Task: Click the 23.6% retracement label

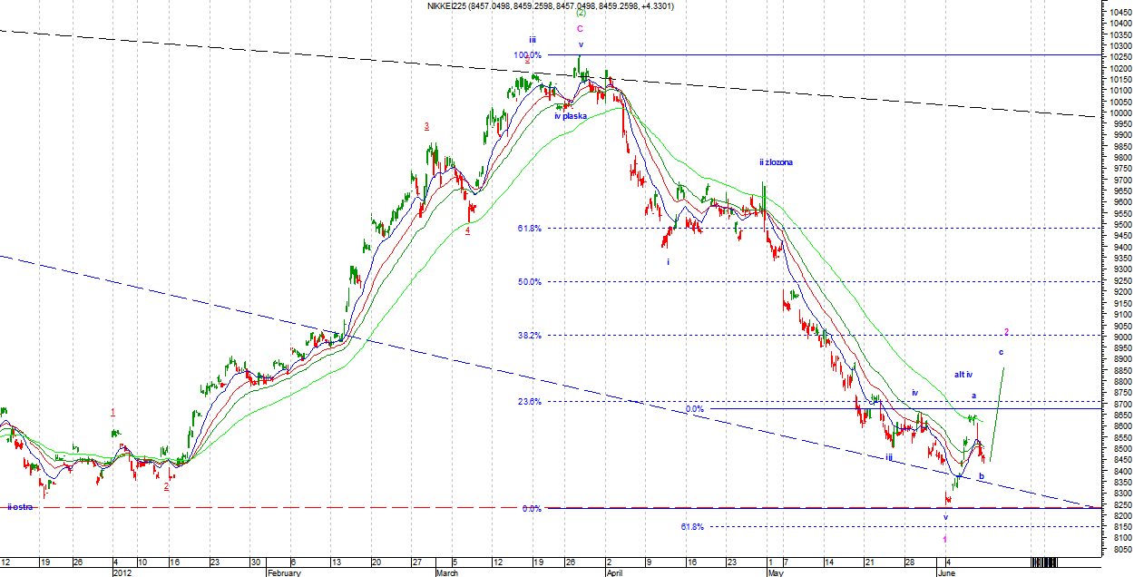Action: tap(528, 402)
